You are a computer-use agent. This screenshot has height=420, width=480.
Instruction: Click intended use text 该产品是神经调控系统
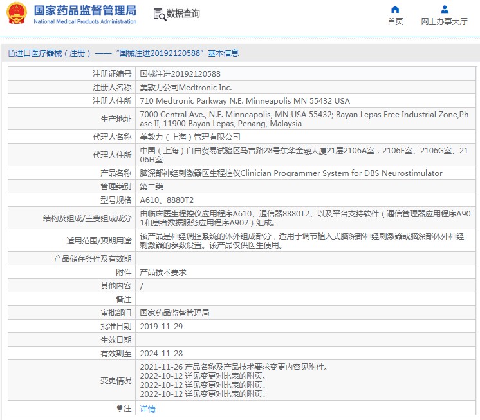302,241
